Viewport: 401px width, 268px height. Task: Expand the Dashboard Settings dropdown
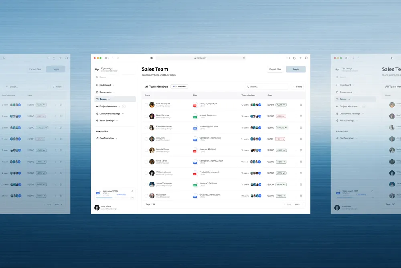pos(122,113)
